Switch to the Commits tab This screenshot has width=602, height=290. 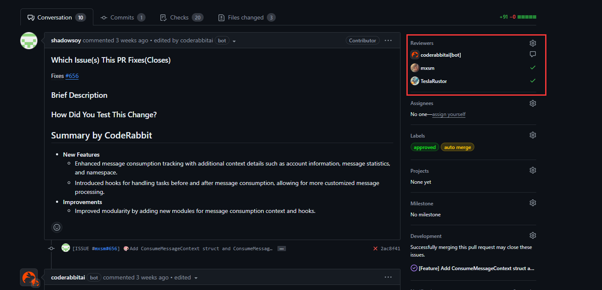[123, 17]
